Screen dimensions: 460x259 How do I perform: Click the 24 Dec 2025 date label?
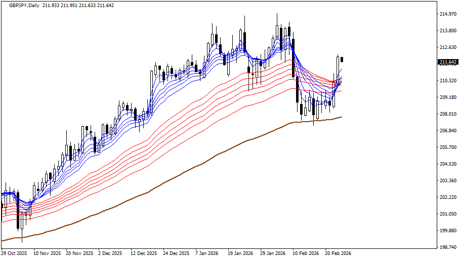click(x=176, y=253)
